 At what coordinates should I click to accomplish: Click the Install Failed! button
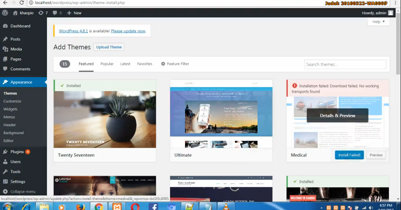coord(349,155)
